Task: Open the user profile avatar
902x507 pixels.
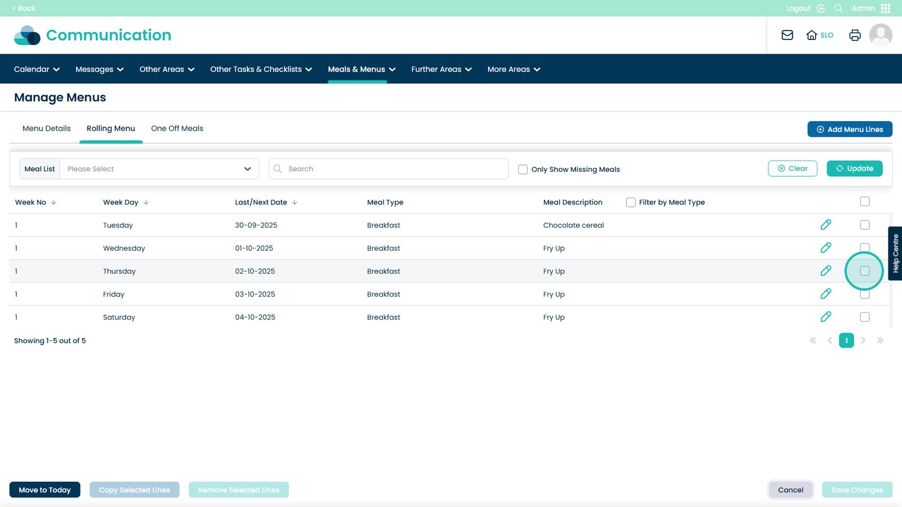Action: [x=880, y=35]
